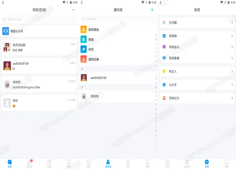This screenshot has height=169, width=236.
Task: Expand 视频会议 row chevron
Action: point(232,47)
